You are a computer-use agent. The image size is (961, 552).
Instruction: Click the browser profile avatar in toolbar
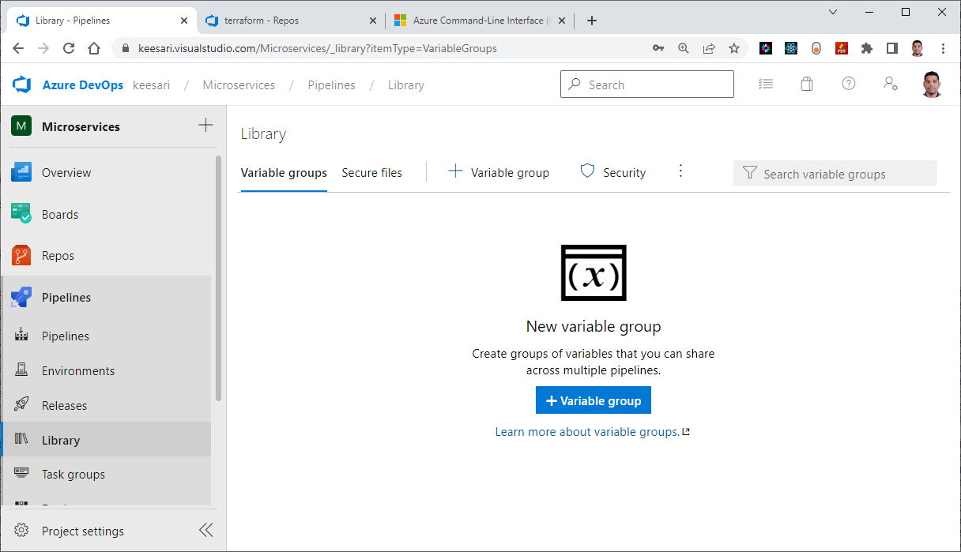(x=917, y=48)
